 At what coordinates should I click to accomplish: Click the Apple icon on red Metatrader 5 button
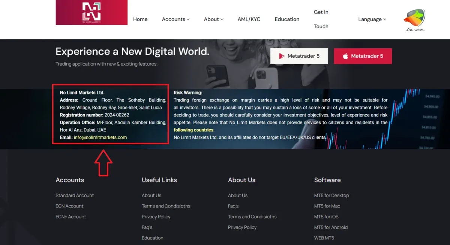point(345,56)
